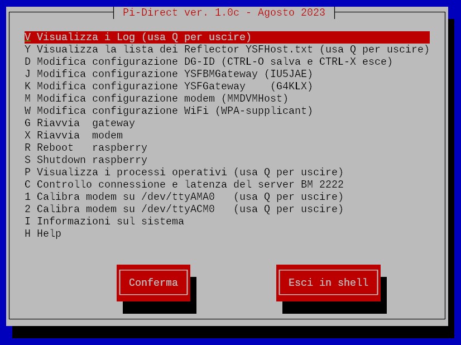Select 'Reboot raspberry' entry
The image size is (461, 345).
86,147
